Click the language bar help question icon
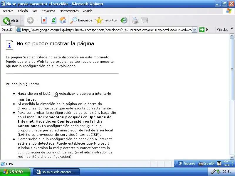 [219, 163]
